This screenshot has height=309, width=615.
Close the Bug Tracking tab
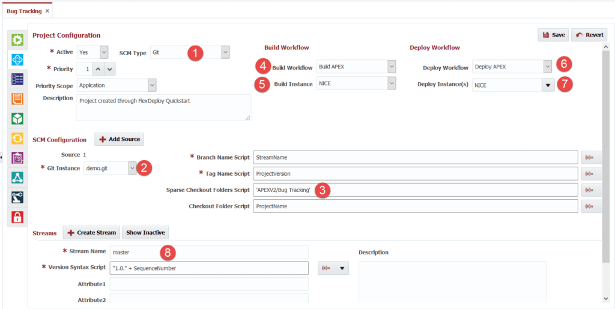point(47,11)
